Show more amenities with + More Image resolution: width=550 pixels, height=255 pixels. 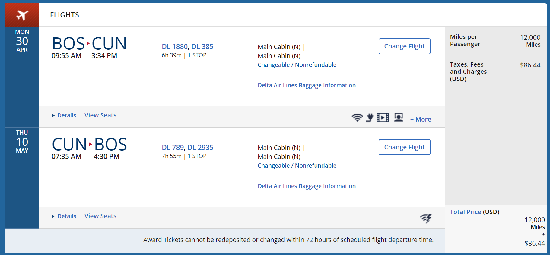pos(421,120)
